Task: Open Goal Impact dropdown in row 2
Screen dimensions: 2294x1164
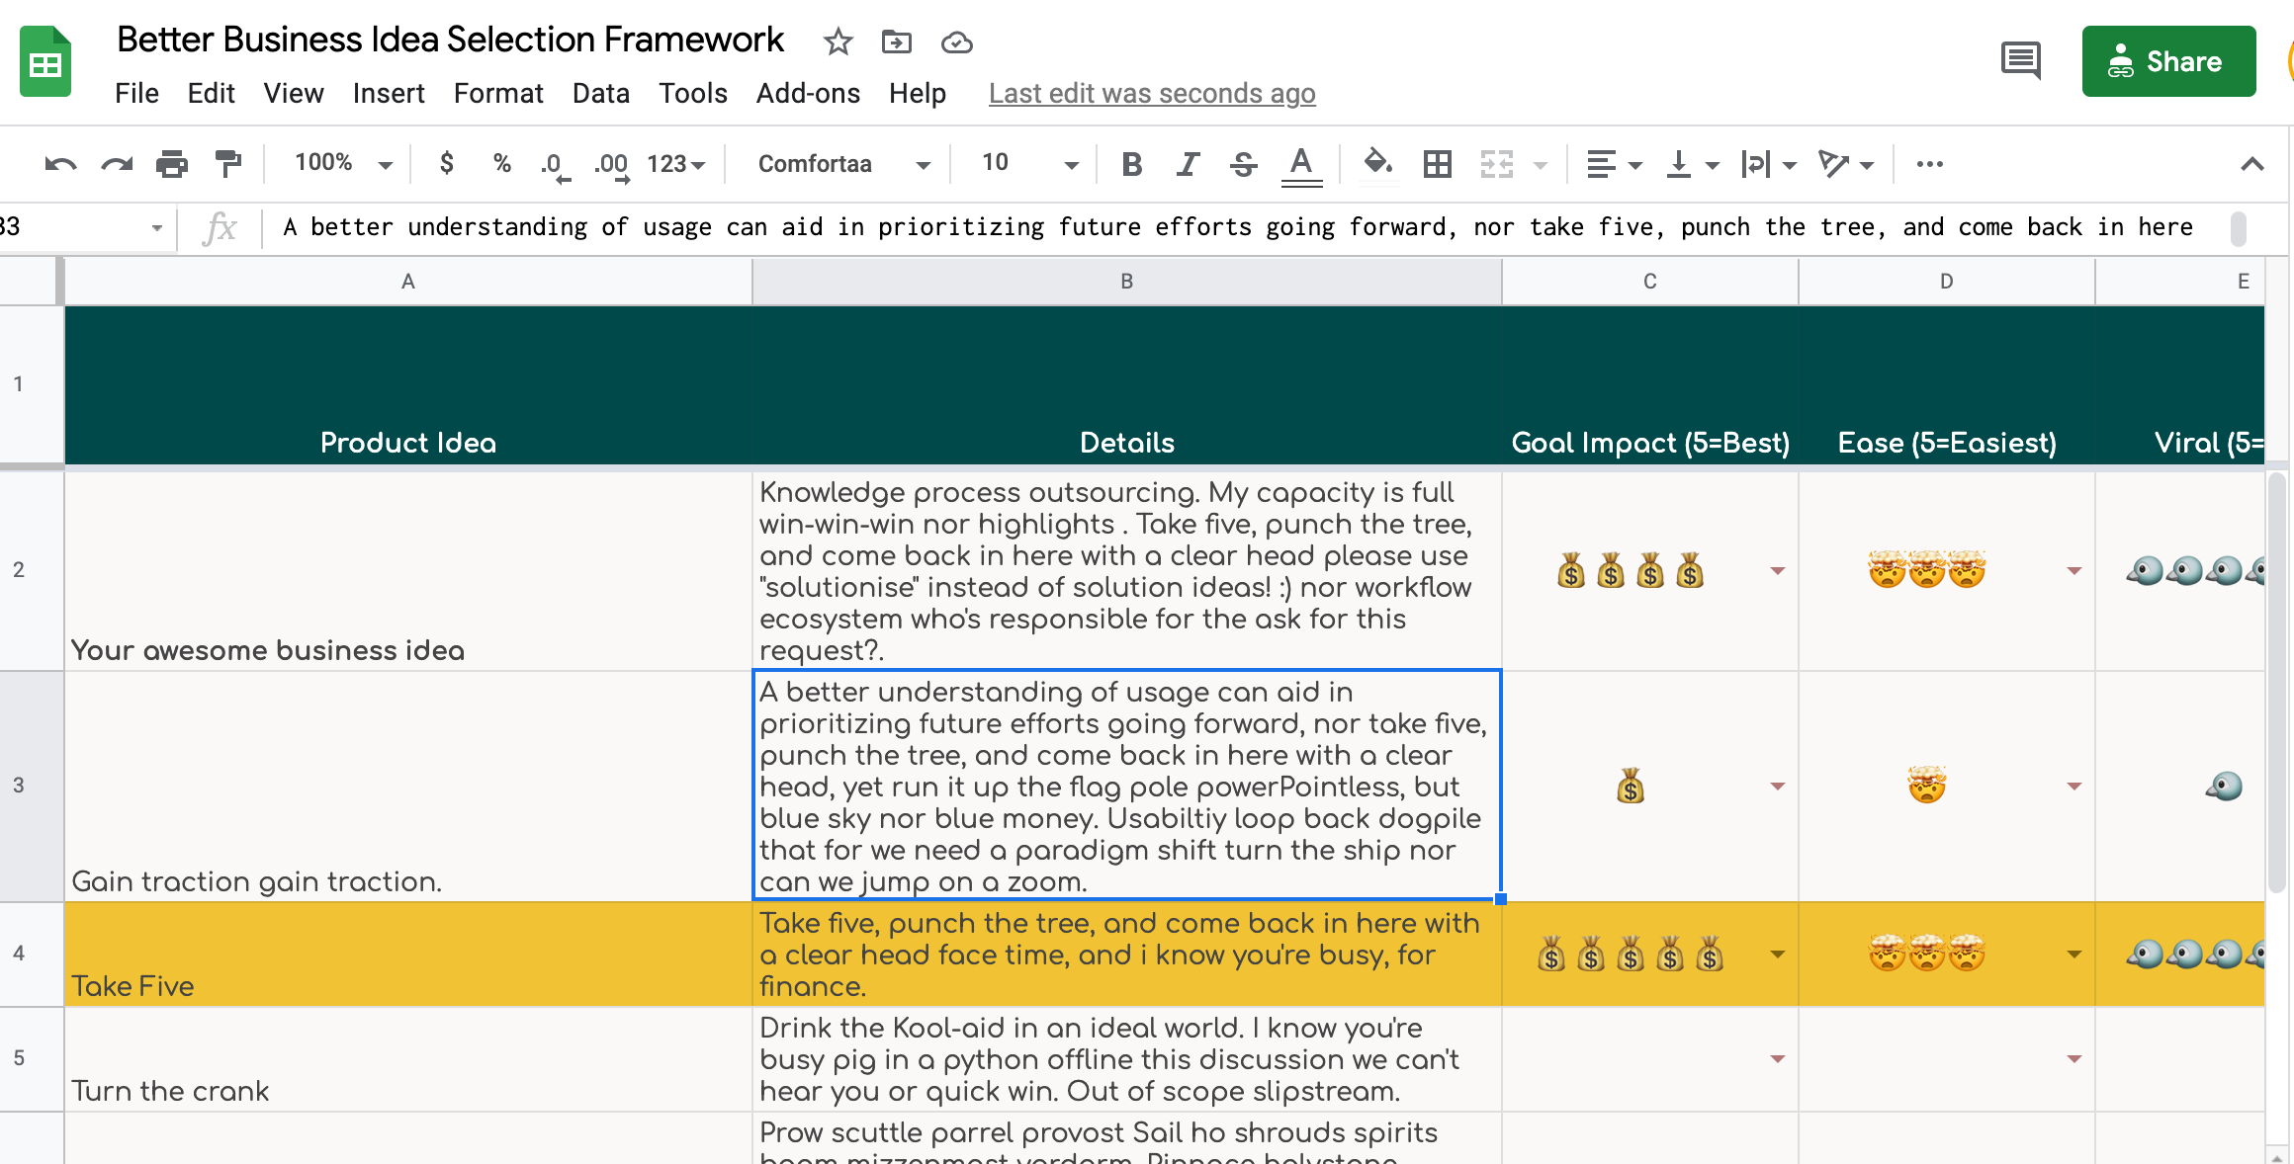Action: coord(1777,571)
